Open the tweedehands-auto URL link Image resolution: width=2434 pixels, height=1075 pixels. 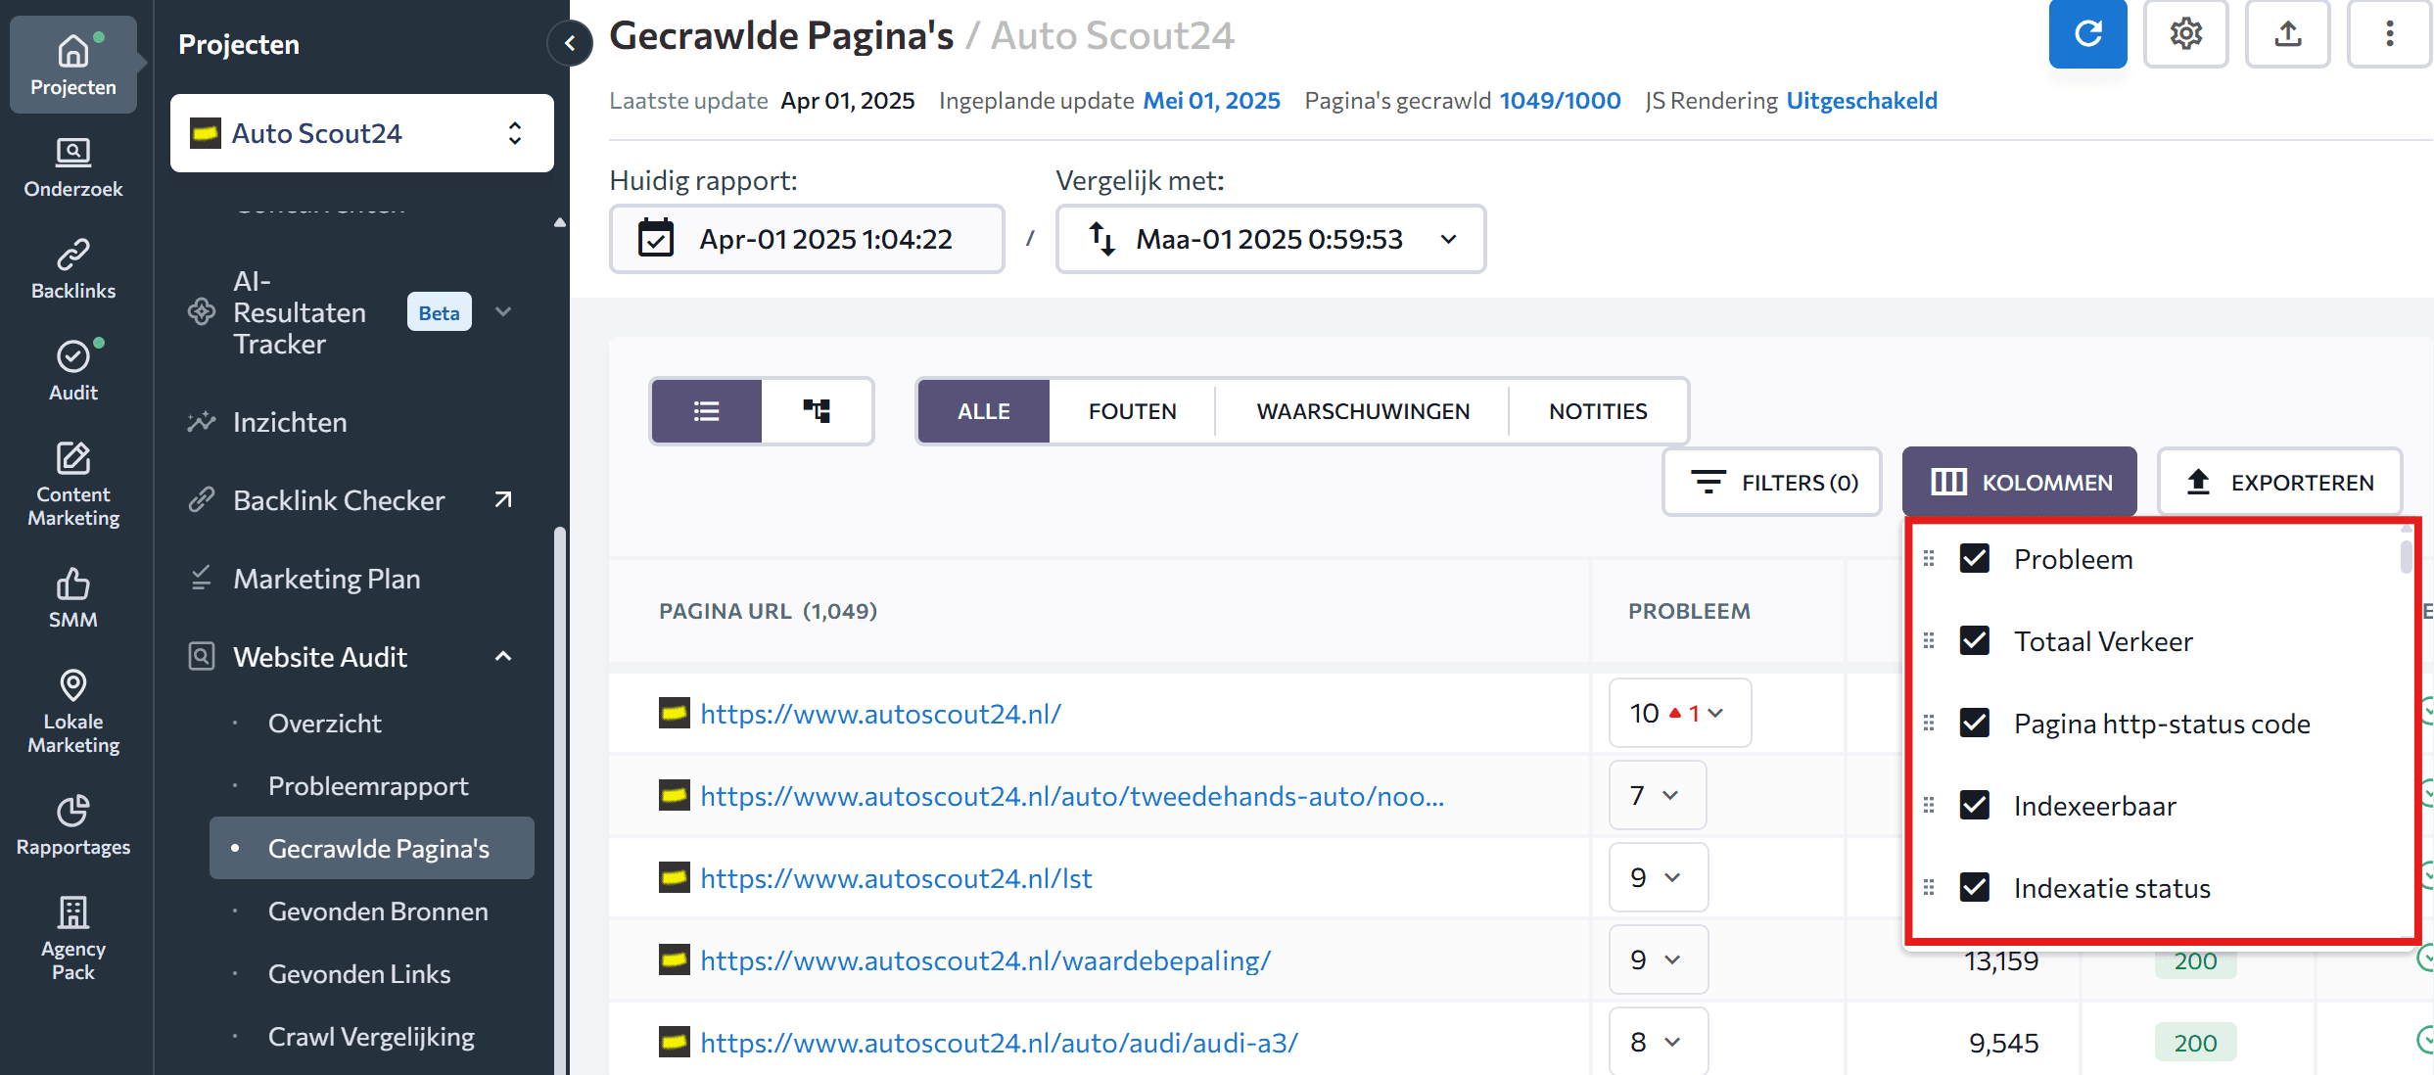1072,796
